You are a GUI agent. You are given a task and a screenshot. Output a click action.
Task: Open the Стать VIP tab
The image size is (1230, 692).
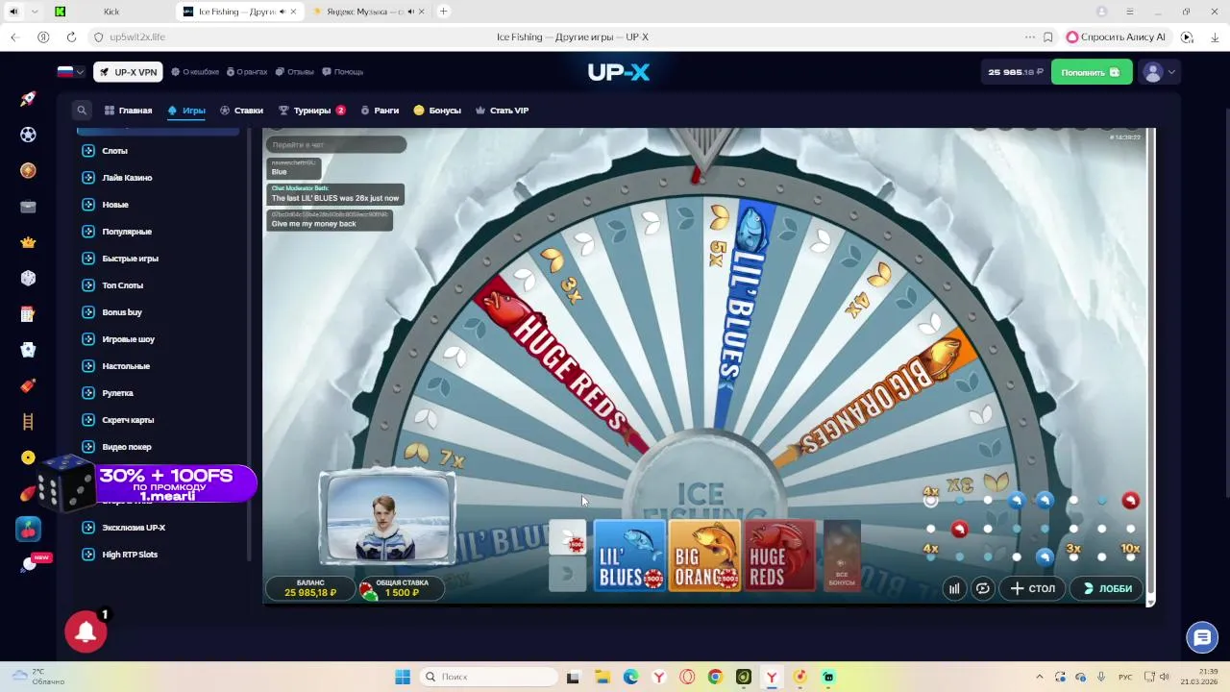(502, 111)
